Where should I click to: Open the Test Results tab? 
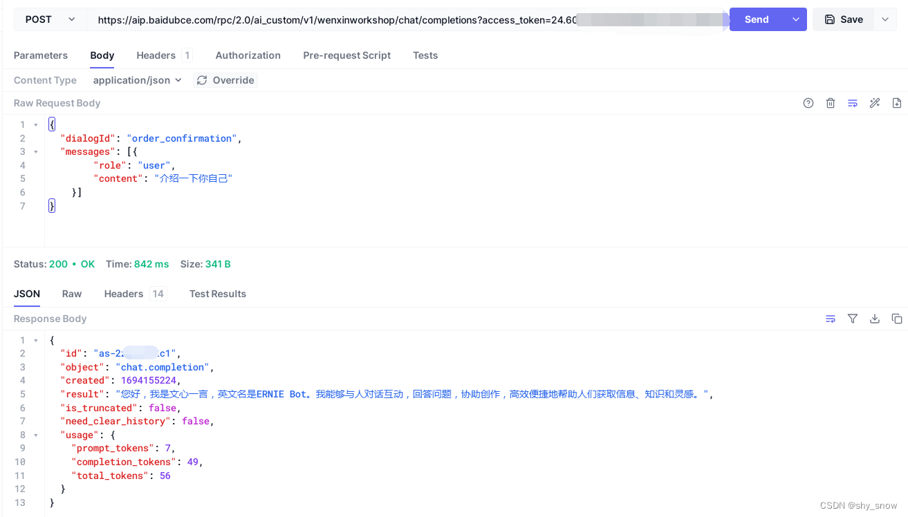pyautogui.click(x=218, y=294)
